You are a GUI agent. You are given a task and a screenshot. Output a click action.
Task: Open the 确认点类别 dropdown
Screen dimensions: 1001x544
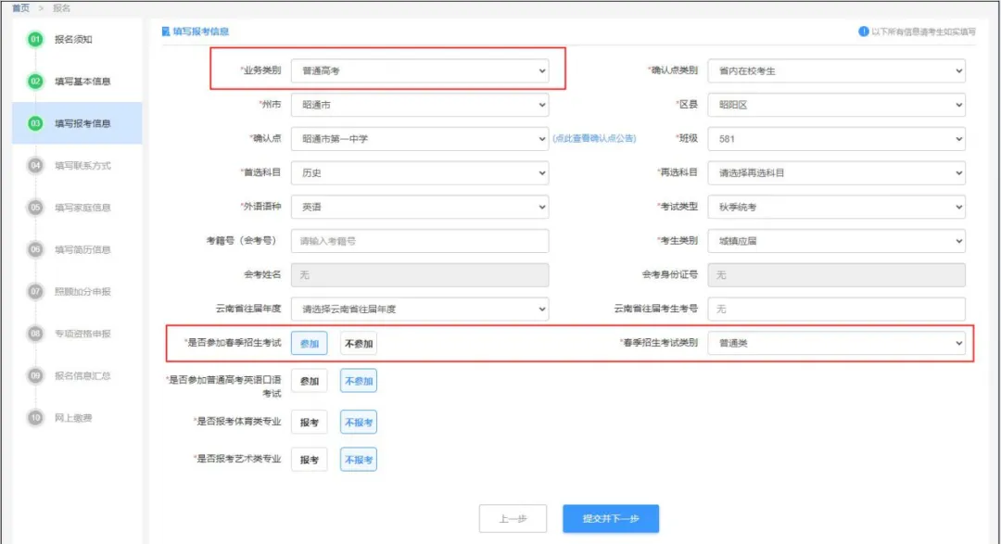coord(836,70)
